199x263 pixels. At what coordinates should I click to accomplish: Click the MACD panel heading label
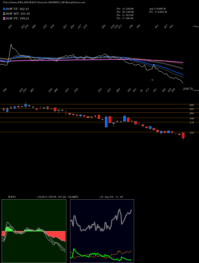coord(12,197)
